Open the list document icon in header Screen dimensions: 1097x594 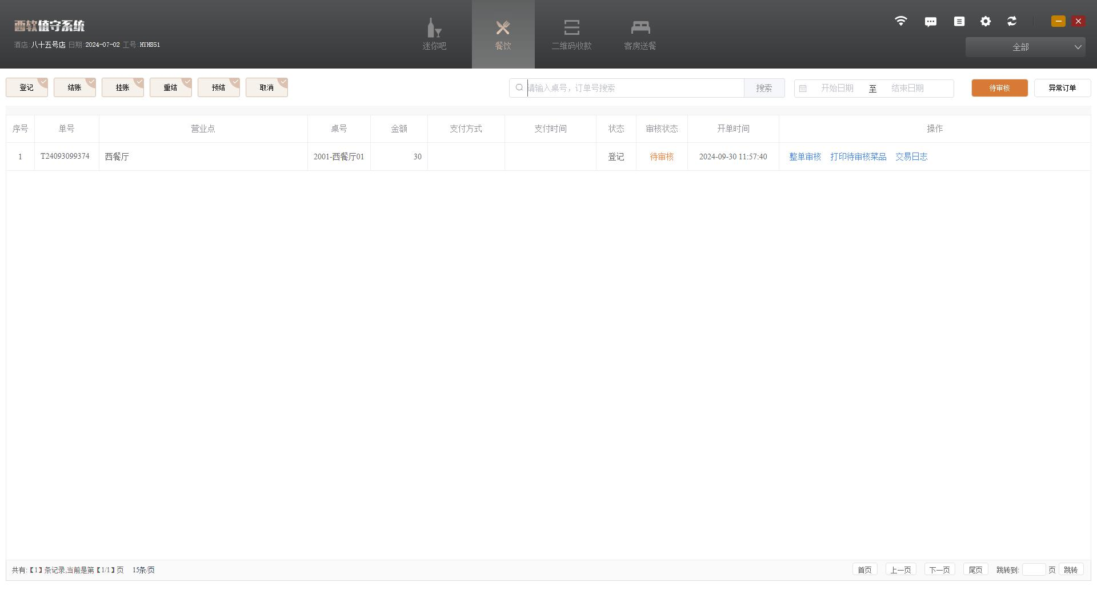tap(959, 21)
